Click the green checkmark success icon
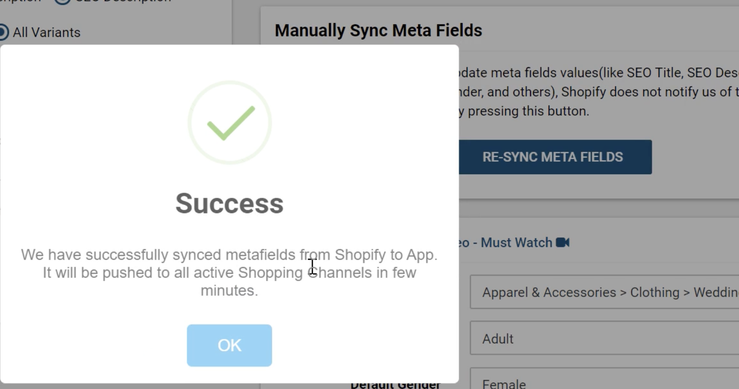Image resolution: width=739 pixels, height=389 pixels. [x=230, y=122]
